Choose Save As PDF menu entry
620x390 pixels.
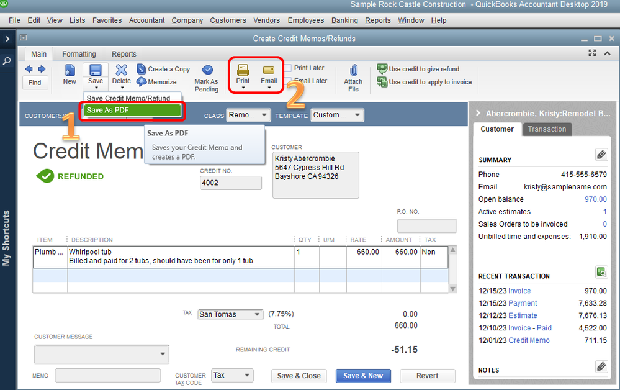coord(132,111)
